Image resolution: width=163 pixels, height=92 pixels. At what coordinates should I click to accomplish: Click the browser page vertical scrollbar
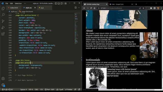click(x=162, y=74)
